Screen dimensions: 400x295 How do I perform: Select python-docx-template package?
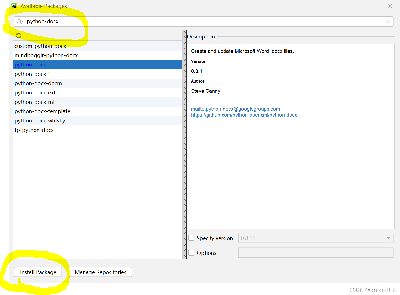pos(97,111)
